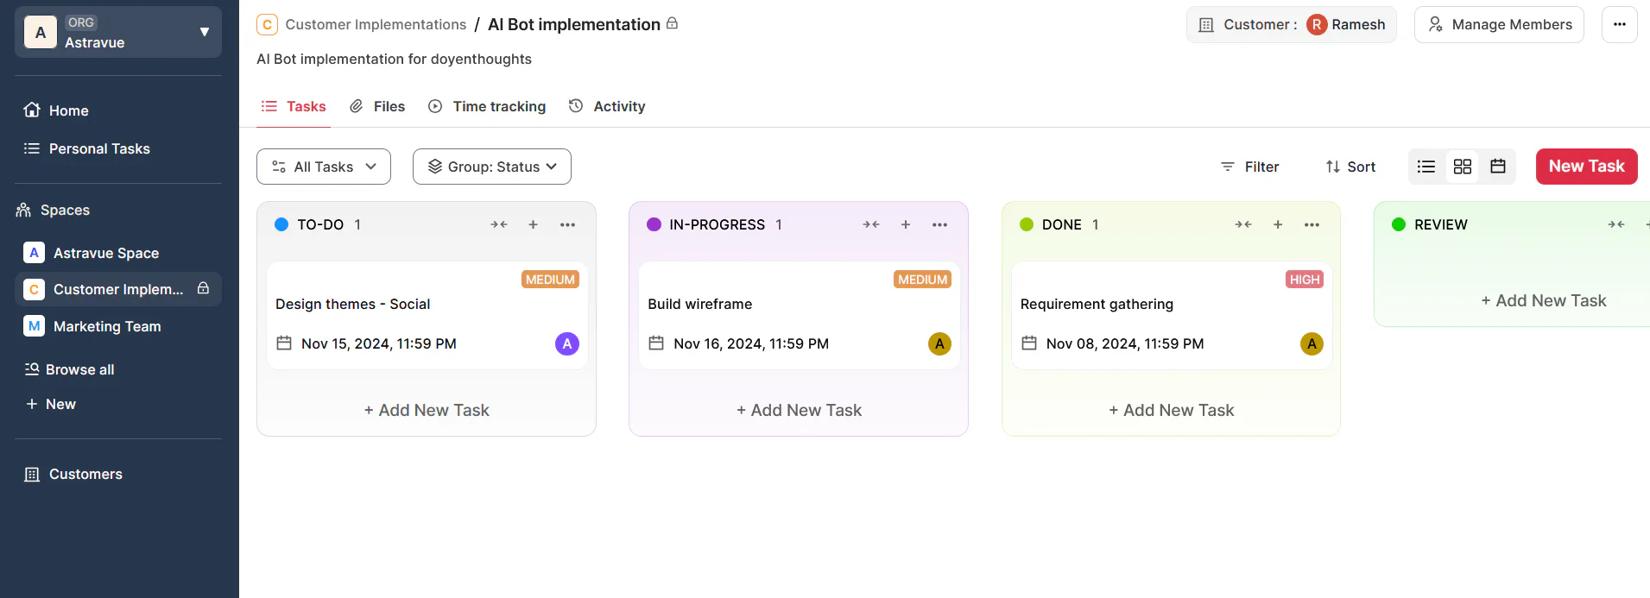1650x598 pixels.
Task: Click assignee avatar on Design themes card
Action: [567, 343]
